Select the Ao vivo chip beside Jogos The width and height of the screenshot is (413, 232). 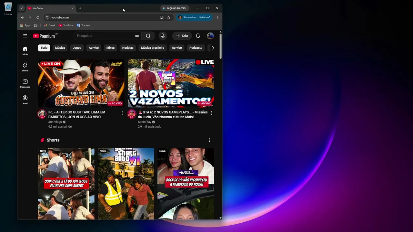pyautogui.click(x=94, y=48)
